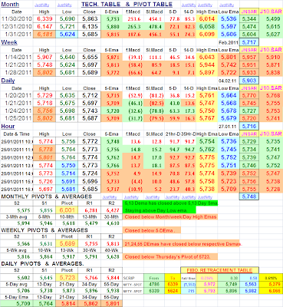Image resolution: width=283 pixels, height=307 pixels.
Task: Click Fibo retracement value 5,379
Action: [271, 284]
